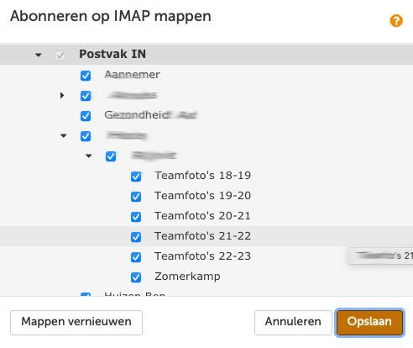Uncheck the Zomerkamp folder checkbox
This screenshot has width=413, height=348.
(x=136, y=277)
